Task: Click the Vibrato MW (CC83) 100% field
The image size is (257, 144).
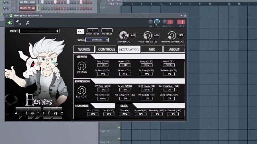Action: [169, 65]
